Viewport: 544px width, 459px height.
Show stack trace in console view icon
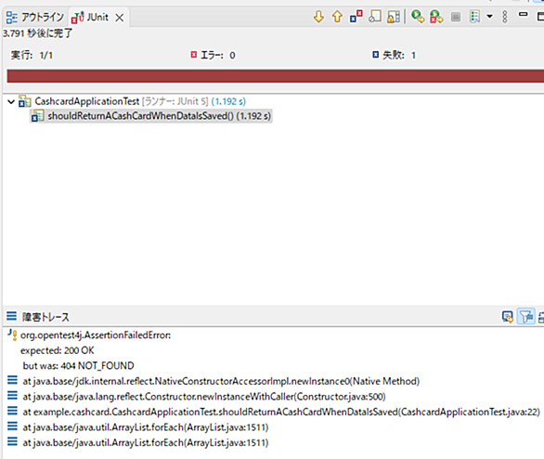click(x=508, y=316)
